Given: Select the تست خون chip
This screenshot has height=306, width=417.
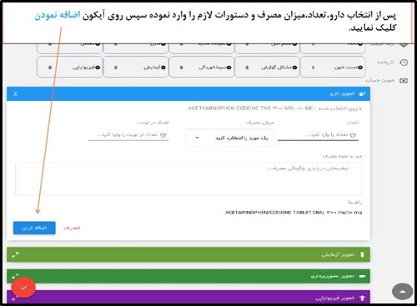Looking at the screenshot, I should coord(333,67).
